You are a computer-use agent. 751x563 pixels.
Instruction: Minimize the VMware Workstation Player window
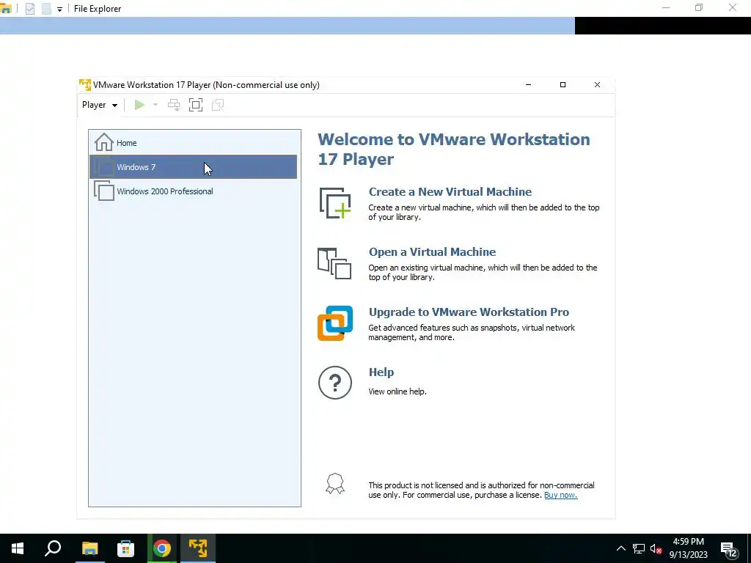pyautogui.click(x=528, y=85)
